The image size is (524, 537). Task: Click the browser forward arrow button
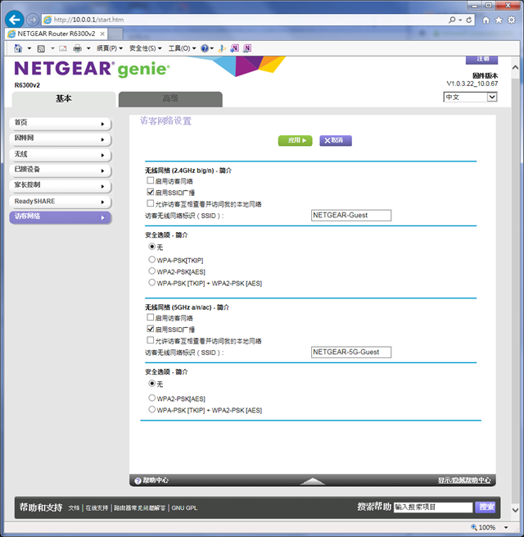point(33,20)
